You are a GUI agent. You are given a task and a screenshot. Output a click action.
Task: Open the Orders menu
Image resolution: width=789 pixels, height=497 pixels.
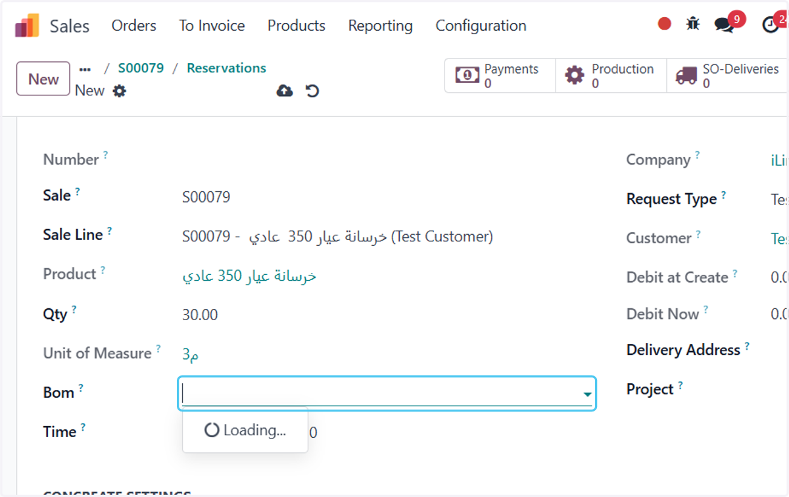coord(134,26)
